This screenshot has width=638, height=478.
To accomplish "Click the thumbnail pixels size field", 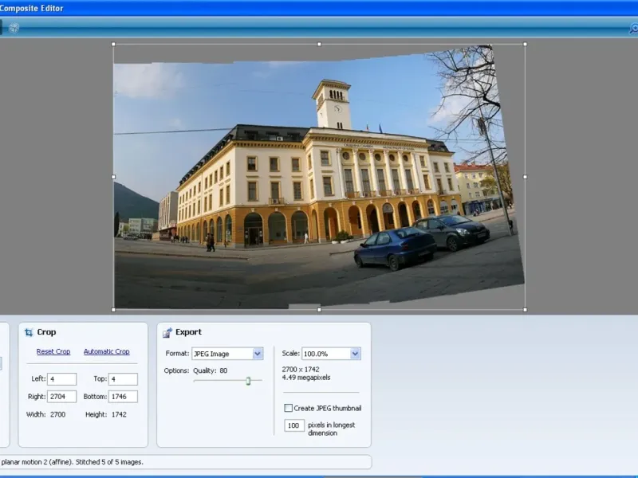I will pos(294,426).
